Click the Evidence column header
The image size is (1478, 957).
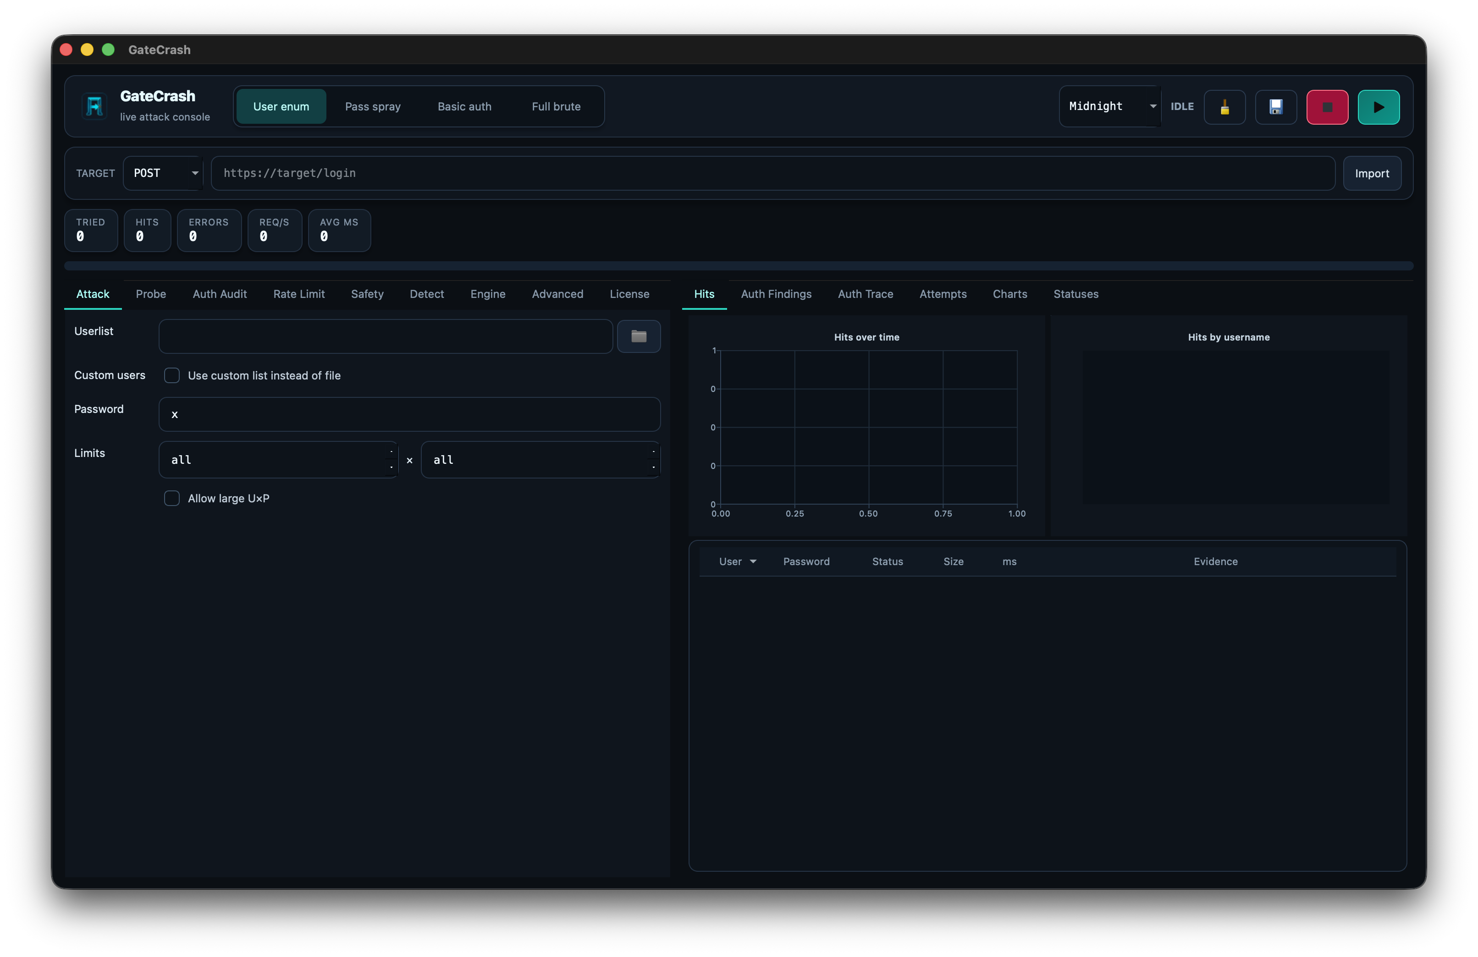point(1215,561)
